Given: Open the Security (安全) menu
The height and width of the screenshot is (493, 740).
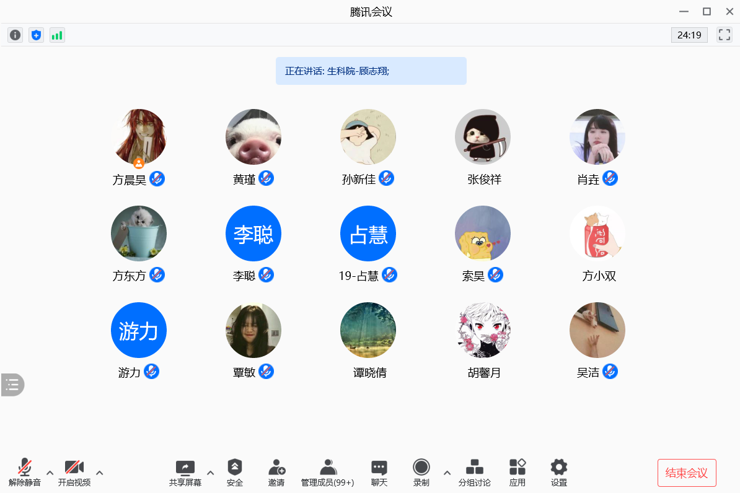Looking at the screenshot, I should tap(235, 473).
